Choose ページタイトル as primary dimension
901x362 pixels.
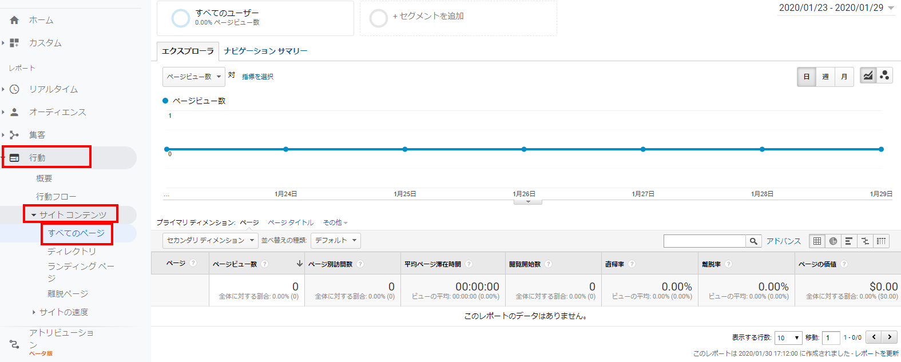[291, 222]
